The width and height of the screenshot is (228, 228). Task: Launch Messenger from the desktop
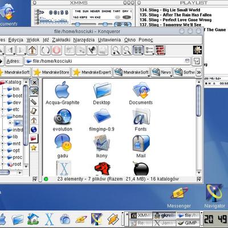pos(179,198)
